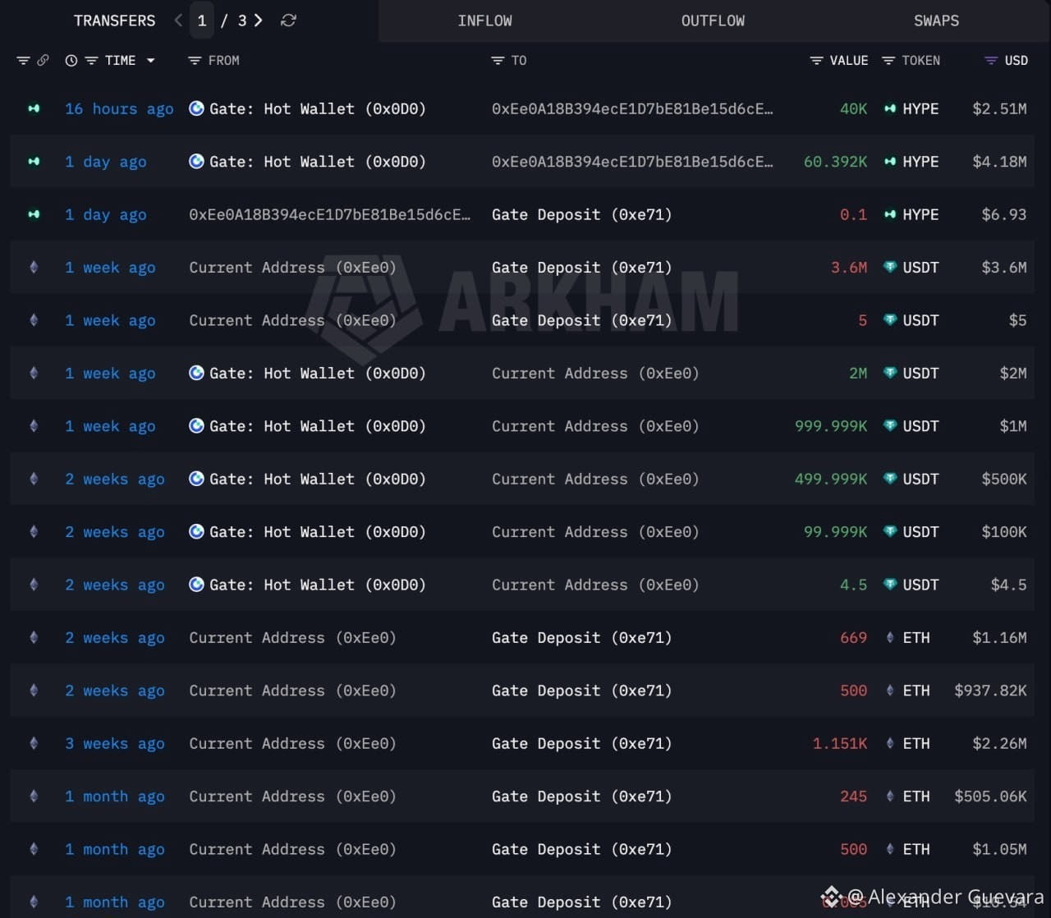Open the 16 hours ago transaction link

tap(119, 108)
